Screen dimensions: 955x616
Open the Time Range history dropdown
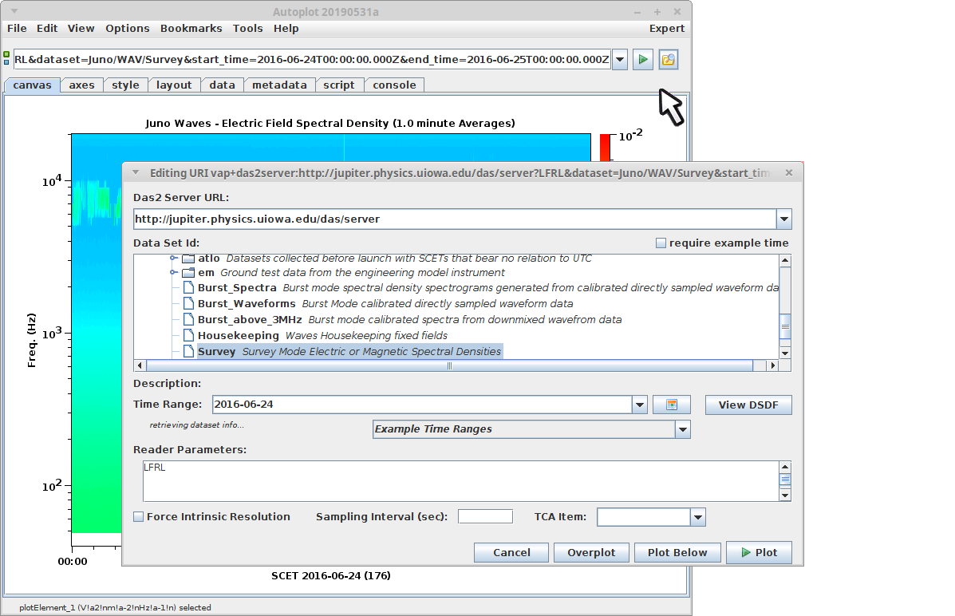coord(640,405)
